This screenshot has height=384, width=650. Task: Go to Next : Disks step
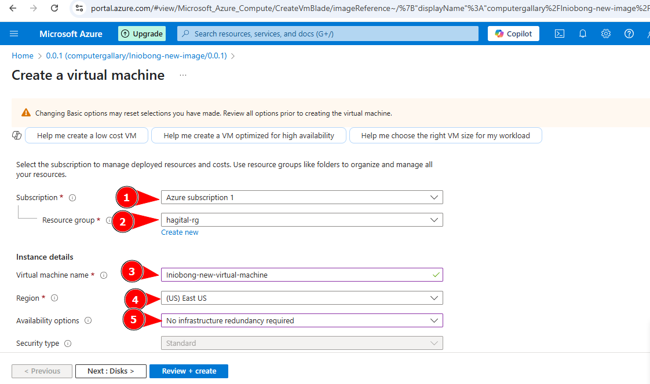point(111,371)
